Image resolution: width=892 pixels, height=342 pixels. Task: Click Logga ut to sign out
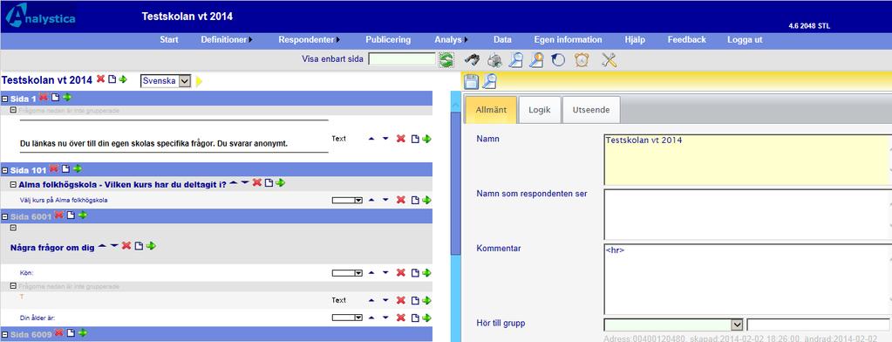[x=745, y=40]
